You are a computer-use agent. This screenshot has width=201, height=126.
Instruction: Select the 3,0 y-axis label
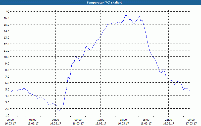[7, 102]
